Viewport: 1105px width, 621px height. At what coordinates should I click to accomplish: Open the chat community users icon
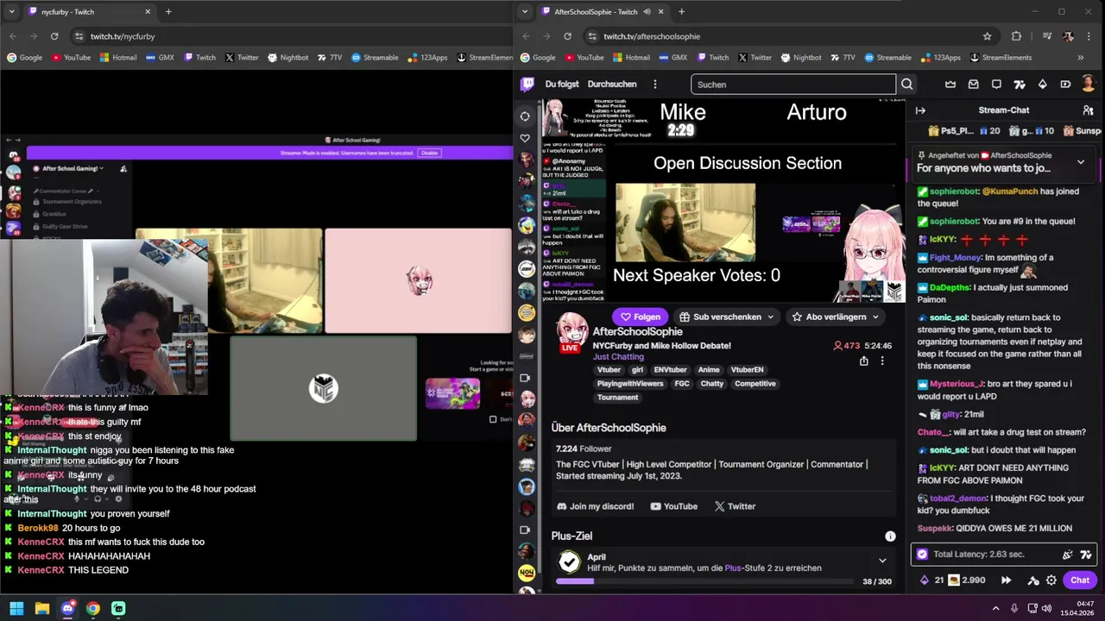click(x=1088, y=110)
